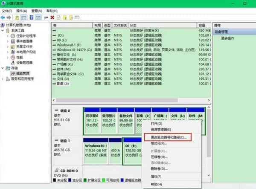Viewport: 256px width, 189px height.
Task: Click the red X delete toolbar icon
Action: pyautogui.click(x=52, y=17)
